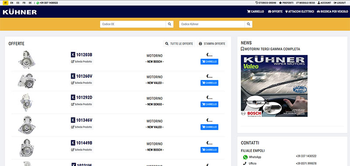This screenshot has width=350, height=166.
Task: Open Scheda Prodotto for 101203B
Action: tap(81, 62)
